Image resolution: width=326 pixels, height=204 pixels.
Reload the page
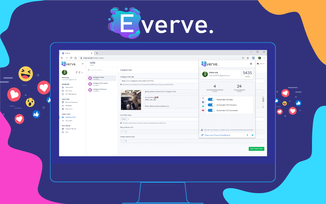71,58
